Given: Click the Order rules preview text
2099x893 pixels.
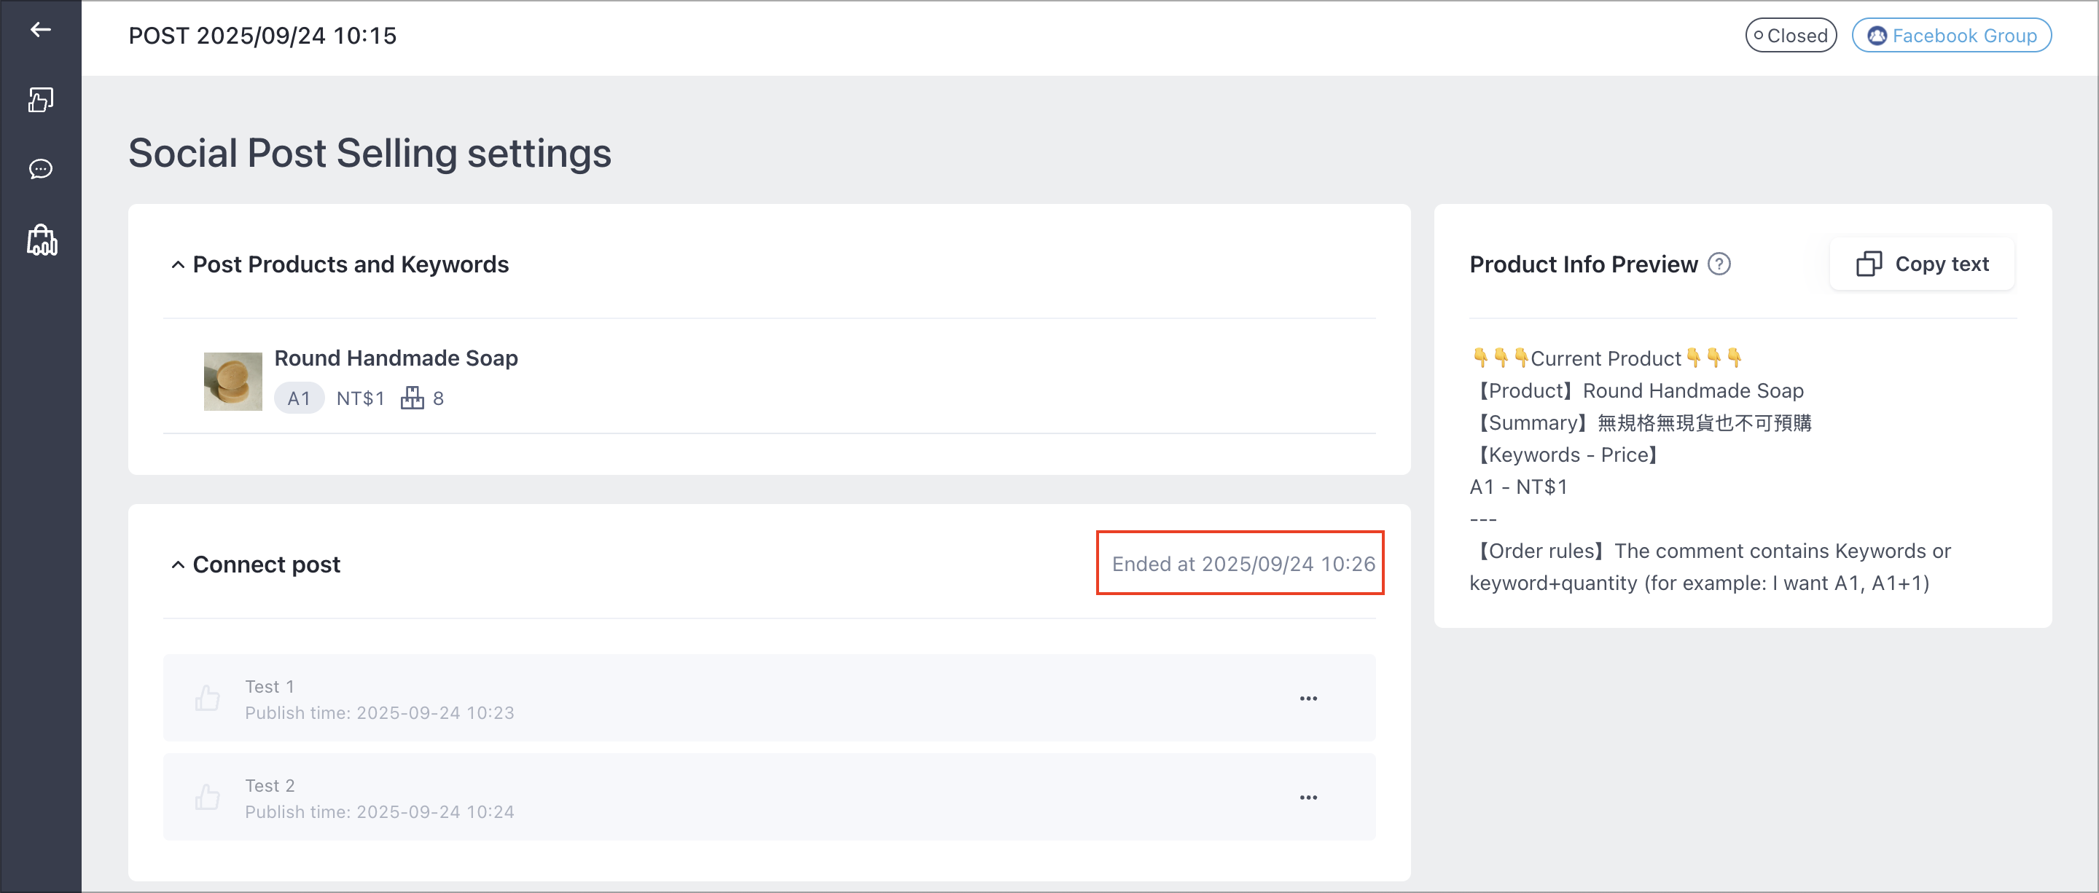Looking at the screenshot, I should [x=1711, y=567].
